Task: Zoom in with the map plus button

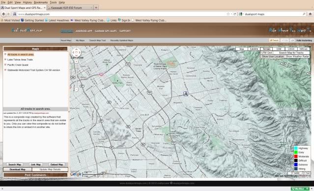Action: [77, 62]
